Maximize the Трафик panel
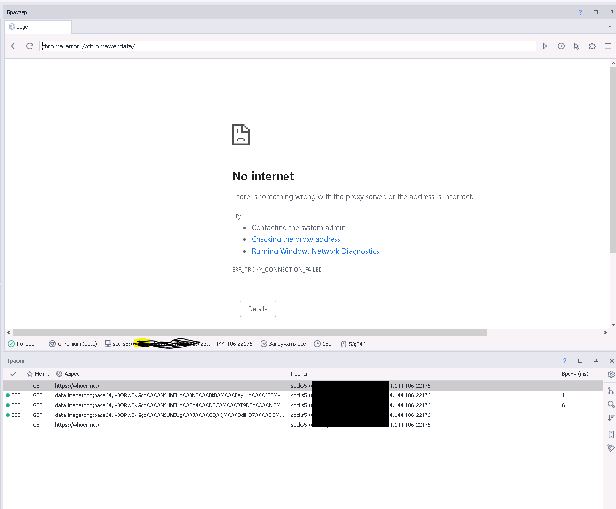This screenshot has height=509, width=616. tap(580, 361)
